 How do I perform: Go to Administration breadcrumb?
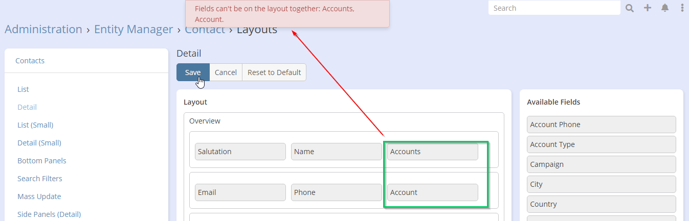(43, 30)
